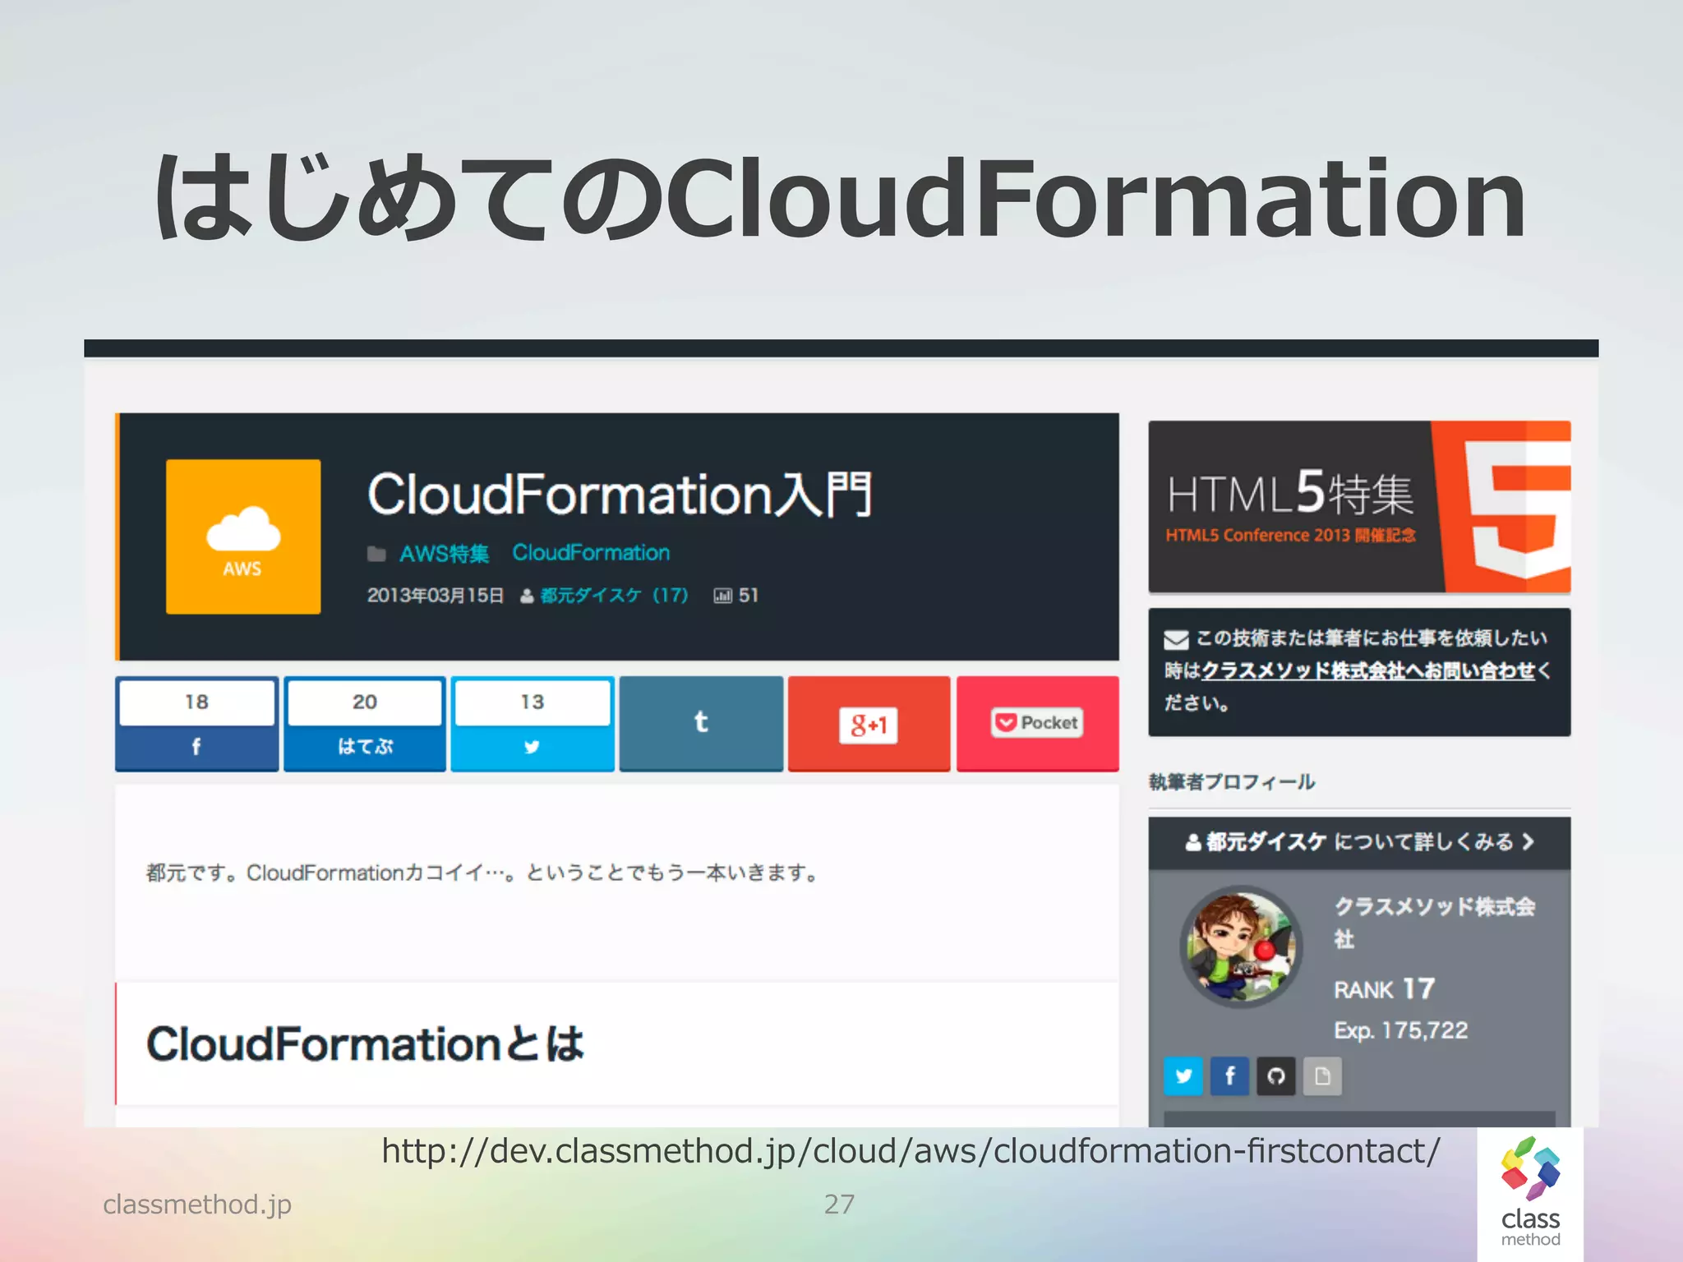Open the CloudFormation category link
1683x1262 pixels.
pos(591,552)
